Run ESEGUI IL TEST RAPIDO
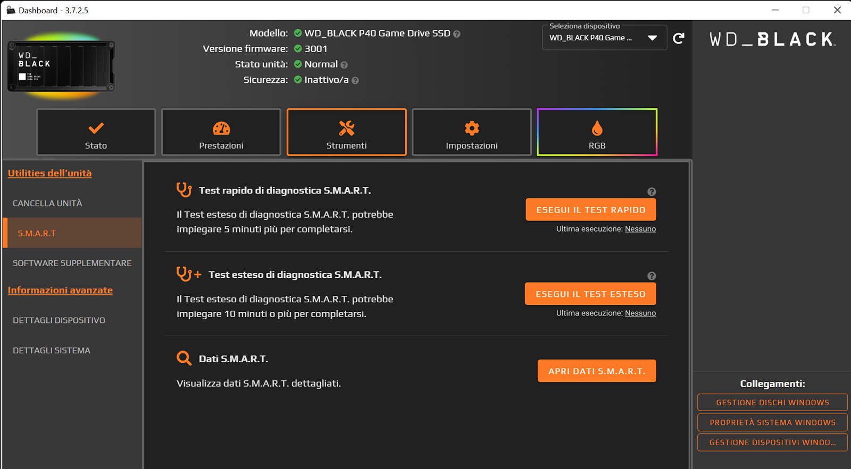 [591, 210]
